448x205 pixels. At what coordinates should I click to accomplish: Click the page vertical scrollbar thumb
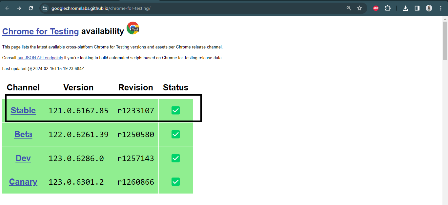(x=445, y=41)
